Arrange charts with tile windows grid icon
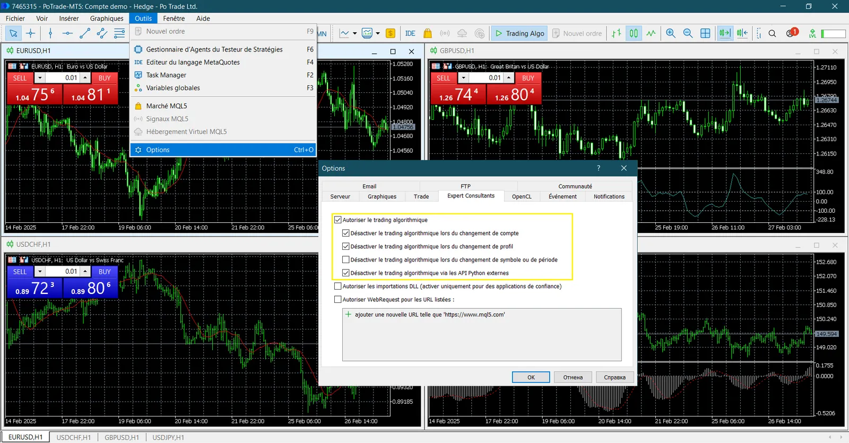The width and height of the screenshot is (849, 443). tap(705, 33)
